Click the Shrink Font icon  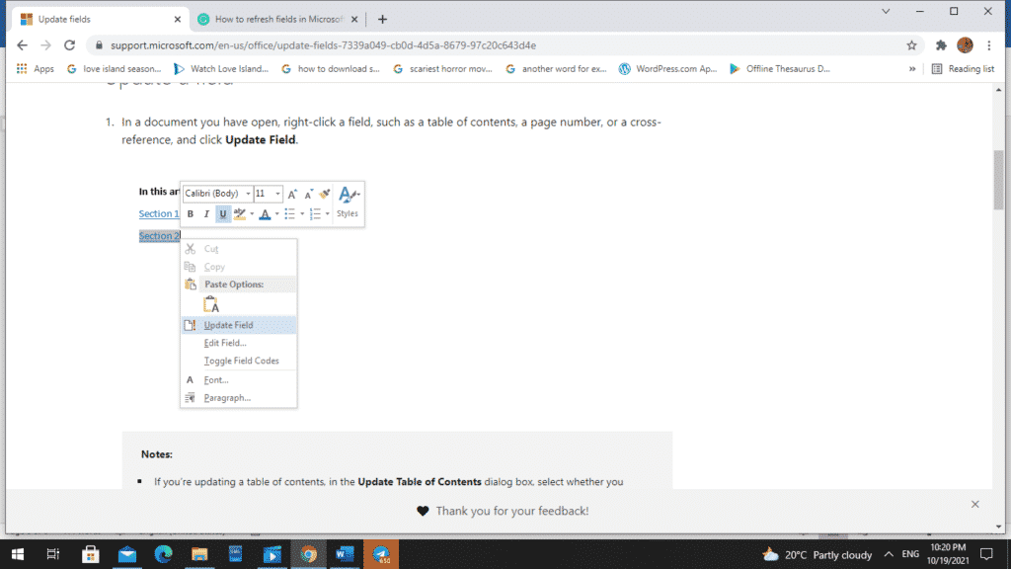pyautogui.click(x=308, y=195)
